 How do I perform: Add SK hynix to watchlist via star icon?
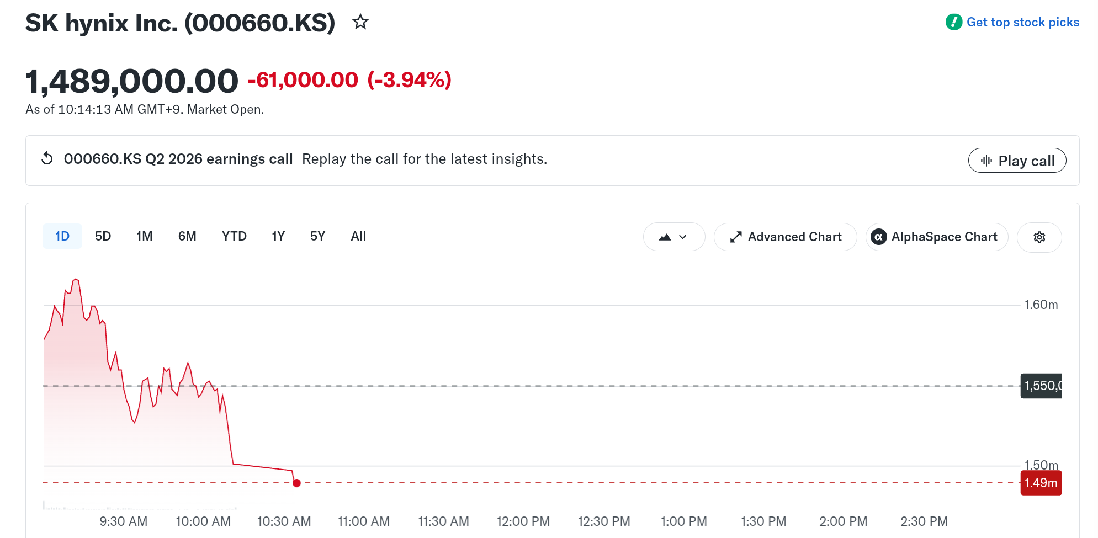point(360,22)
